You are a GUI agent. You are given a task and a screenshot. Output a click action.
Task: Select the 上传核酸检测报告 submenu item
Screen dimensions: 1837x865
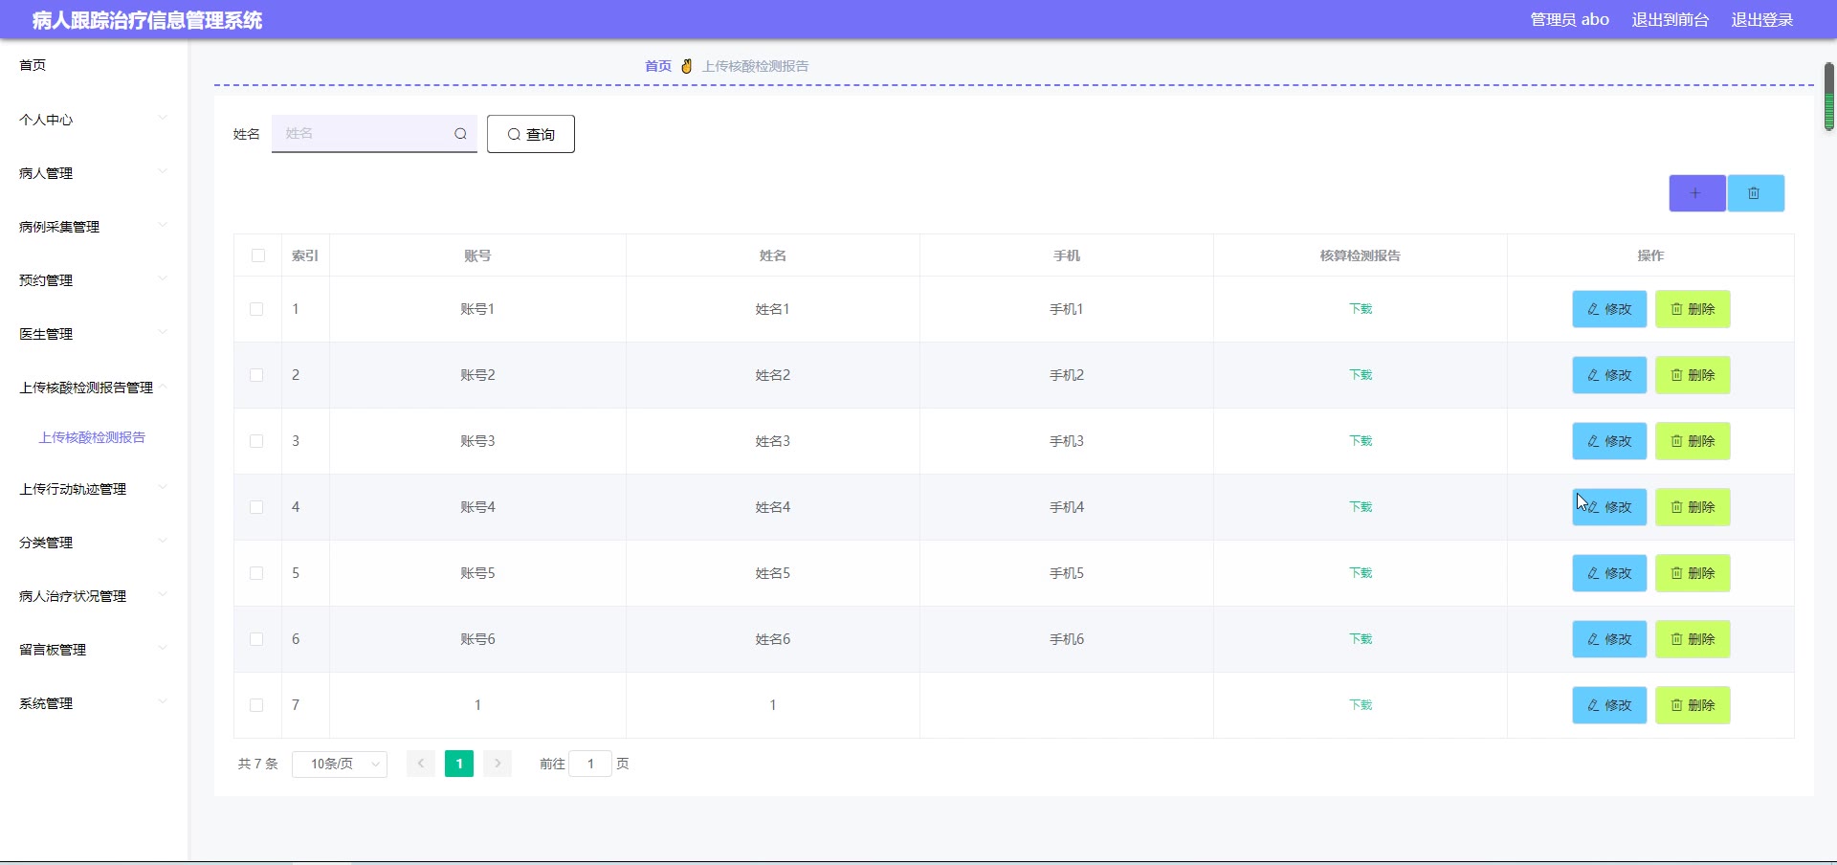coord(92,437)
